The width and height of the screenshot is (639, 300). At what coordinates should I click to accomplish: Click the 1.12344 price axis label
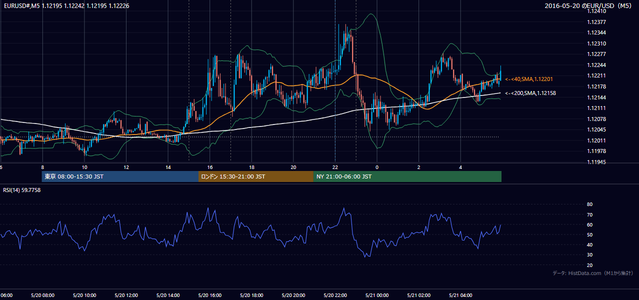tap(596, 32)
